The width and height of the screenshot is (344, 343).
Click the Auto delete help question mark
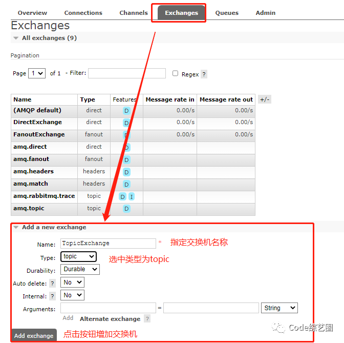click(x=52, y=284)
